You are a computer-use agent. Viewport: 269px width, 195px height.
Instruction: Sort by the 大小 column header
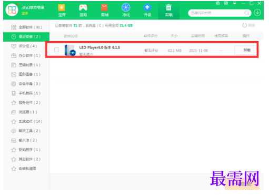point(174,36)
